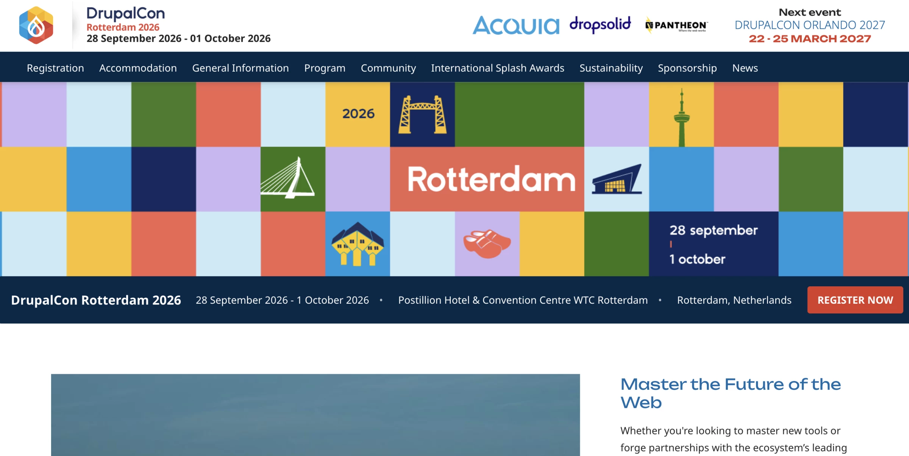Open the Pantheon sponsor logo
Image resolution: width=909 pixels, height=456 pixels.
coord(676,25)
